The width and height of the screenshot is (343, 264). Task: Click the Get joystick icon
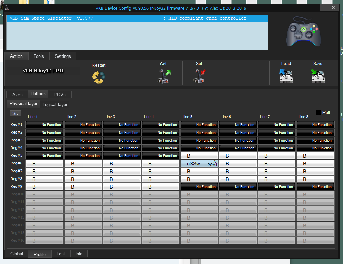click(x=164, y=76)
